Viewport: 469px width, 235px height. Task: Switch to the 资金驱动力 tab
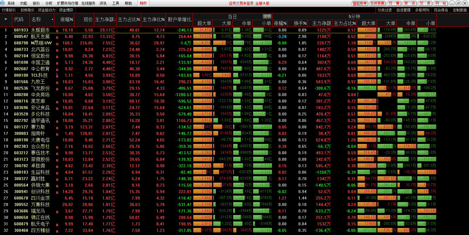tap(46, 10)
